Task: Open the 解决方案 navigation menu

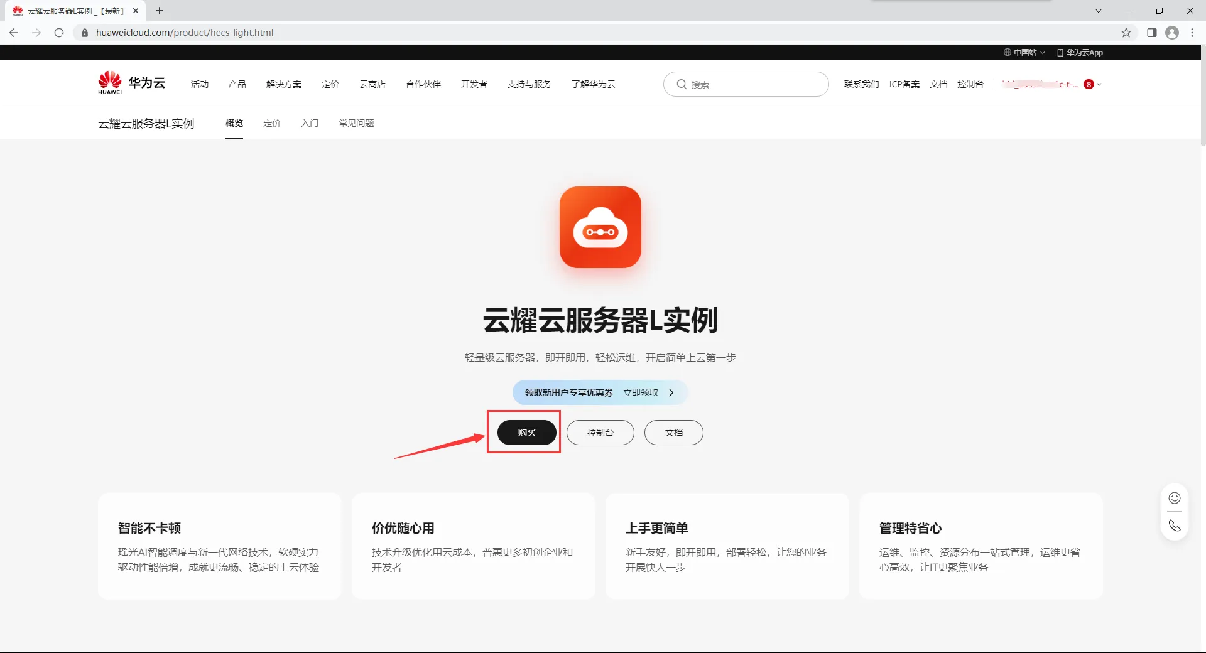Action: 284,84
